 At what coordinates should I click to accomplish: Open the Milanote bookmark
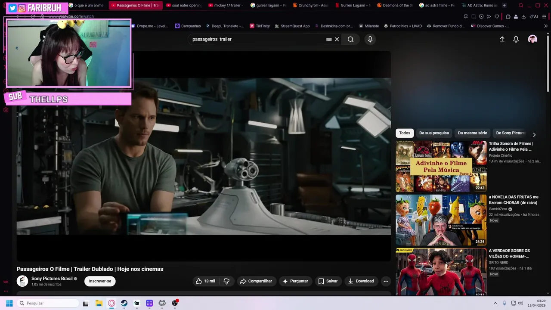[369, 26]
